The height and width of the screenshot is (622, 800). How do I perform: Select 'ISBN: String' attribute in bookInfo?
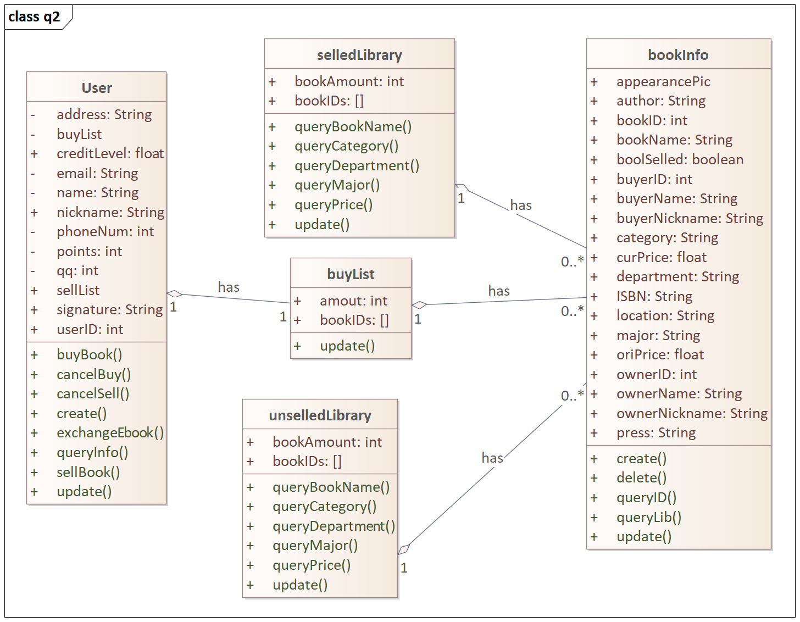[654, 296]
